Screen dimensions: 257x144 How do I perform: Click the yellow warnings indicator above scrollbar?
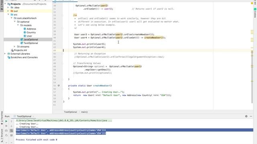(252, 3)
